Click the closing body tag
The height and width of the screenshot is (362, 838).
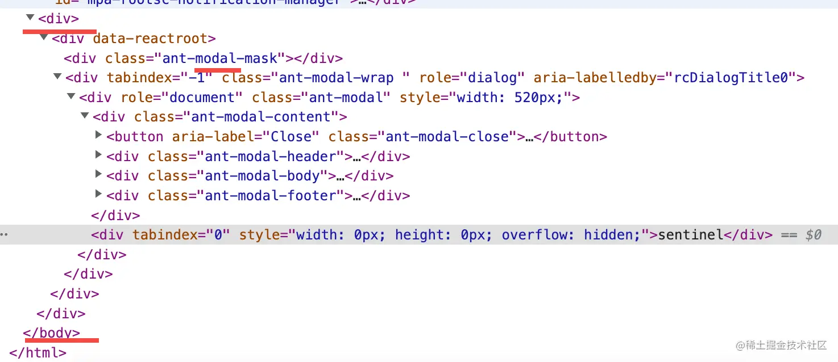point(52,332)
